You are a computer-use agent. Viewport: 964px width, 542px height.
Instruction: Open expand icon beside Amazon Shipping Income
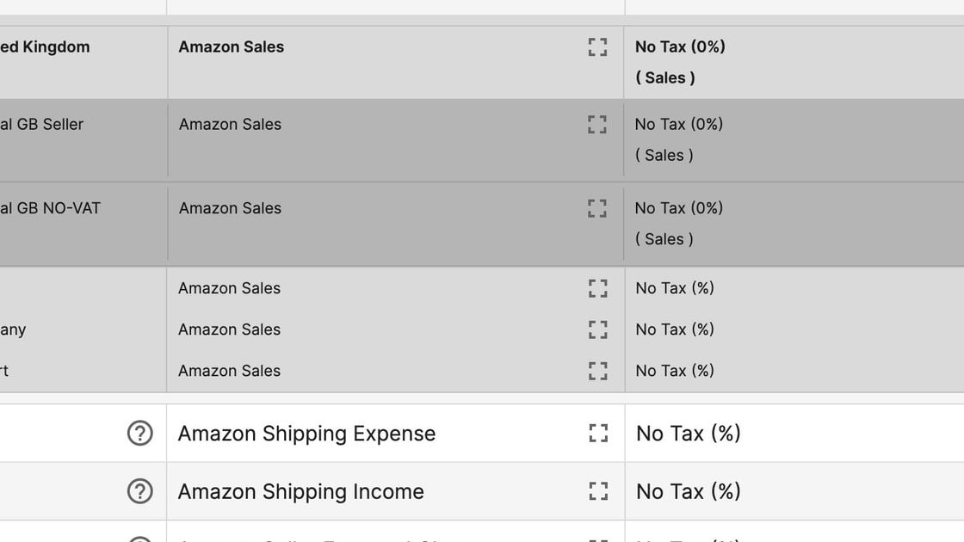(x=598, y=491)
